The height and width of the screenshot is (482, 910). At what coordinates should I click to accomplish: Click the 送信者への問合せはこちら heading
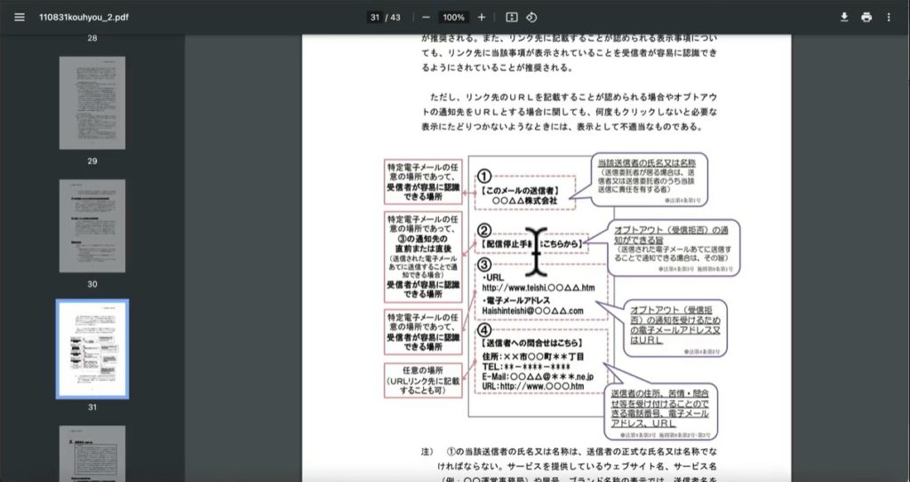(x=533, y=342)
